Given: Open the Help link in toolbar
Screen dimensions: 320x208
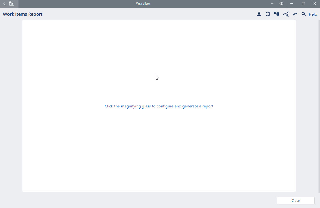Looking at the screenshot, I should [x=313, y=14].
